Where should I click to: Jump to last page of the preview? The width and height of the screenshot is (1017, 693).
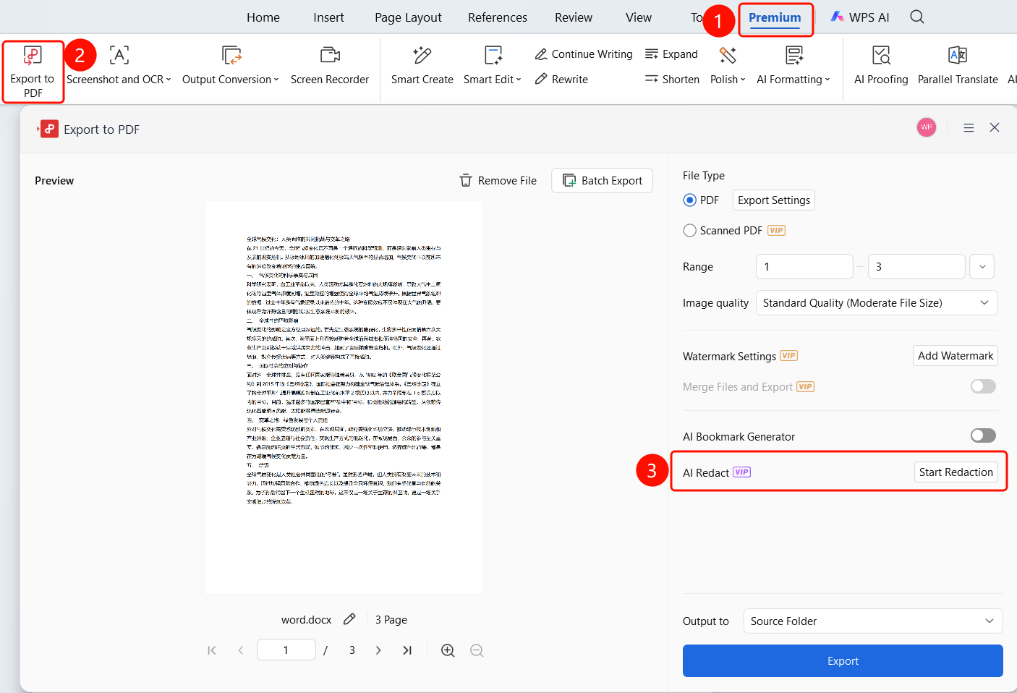pyautogui.click(x=407, y=650)
